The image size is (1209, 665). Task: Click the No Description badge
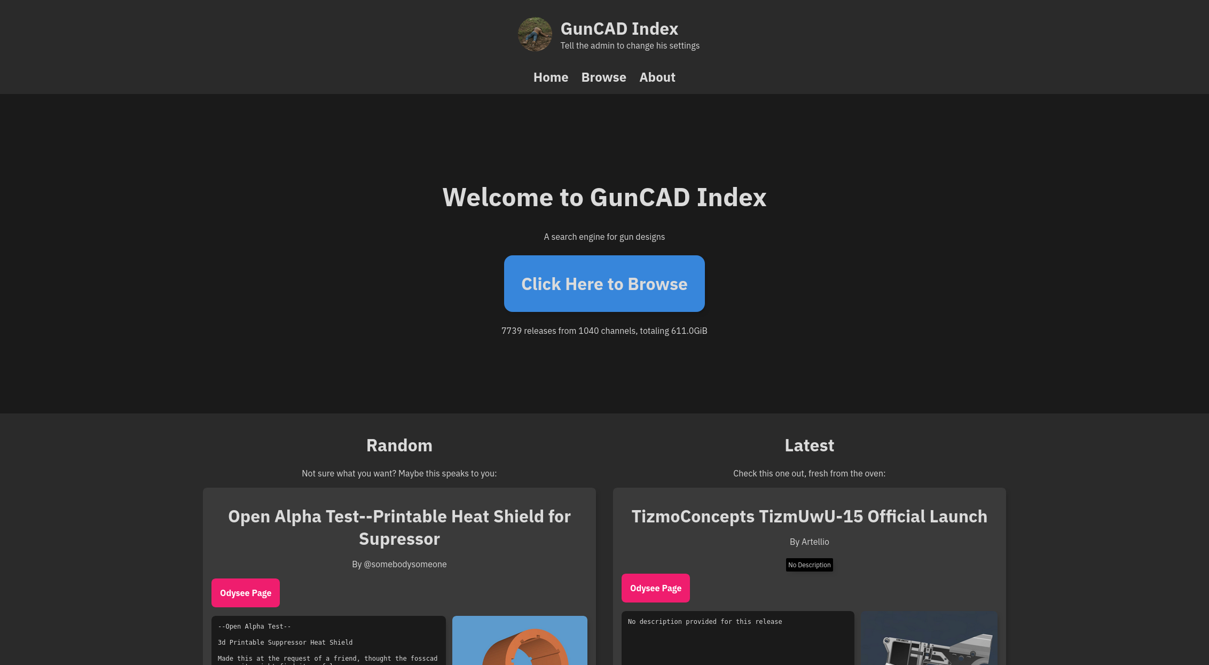click(x=810, y=565)
